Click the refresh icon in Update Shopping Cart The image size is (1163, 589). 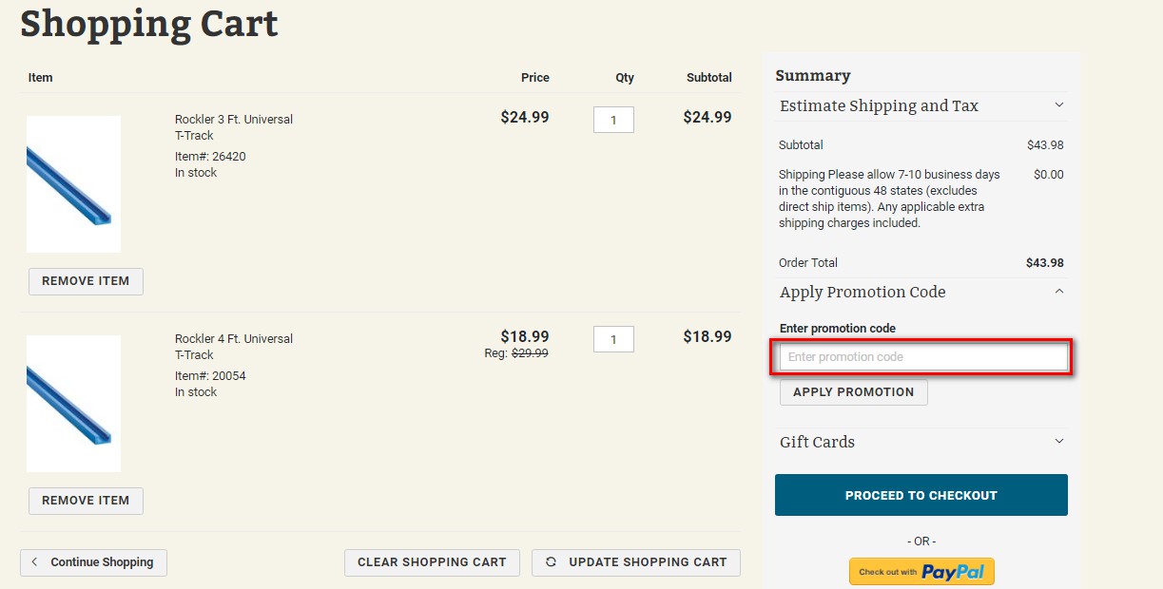(x=551, y=561)
